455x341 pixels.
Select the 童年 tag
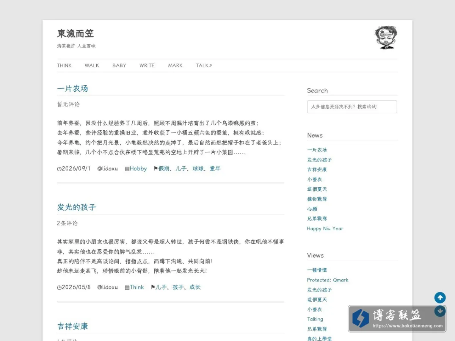215,169
